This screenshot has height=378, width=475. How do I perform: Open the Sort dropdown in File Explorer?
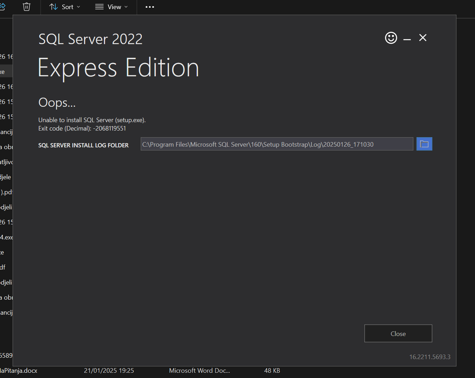pos(65,7)
